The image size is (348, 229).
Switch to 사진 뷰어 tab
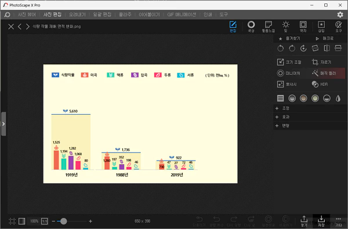click(x=27, y=14)
